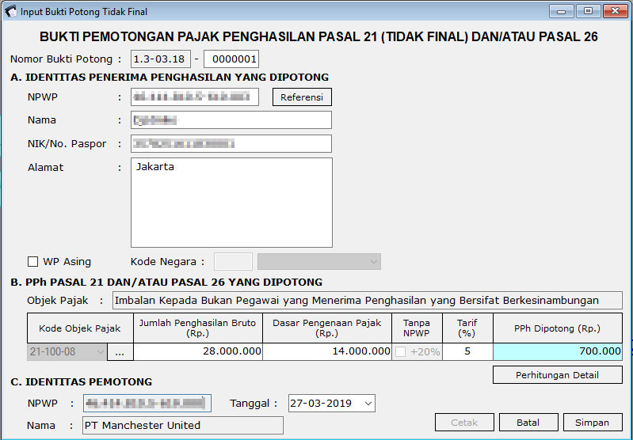Click the Tanpa NPWP column header
633x440 pixels.
(x=417, y=328)
